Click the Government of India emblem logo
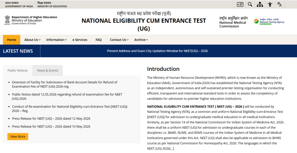This screenshot has height=153, width=297. point(7,20)
